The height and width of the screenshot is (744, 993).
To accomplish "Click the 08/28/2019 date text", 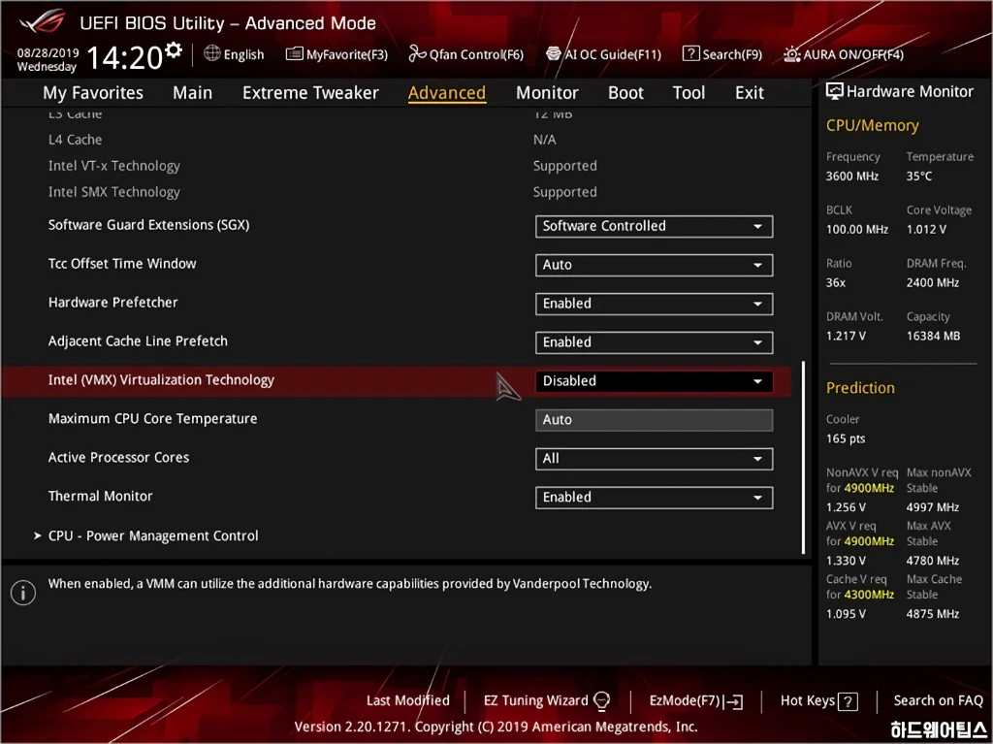I will [48, 52].
